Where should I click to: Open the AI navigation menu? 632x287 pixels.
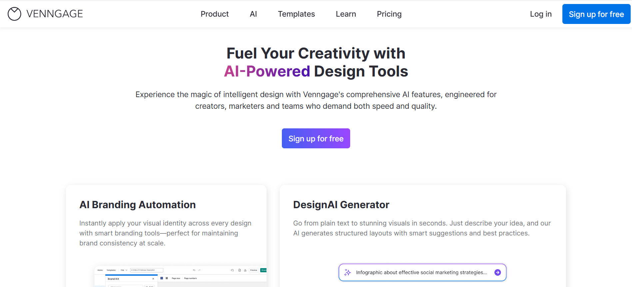[253, 14]
